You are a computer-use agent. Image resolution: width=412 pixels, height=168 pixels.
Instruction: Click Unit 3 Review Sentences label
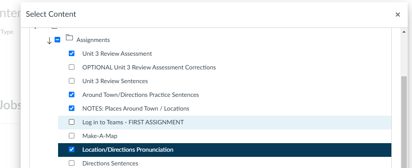coord(115,81)
